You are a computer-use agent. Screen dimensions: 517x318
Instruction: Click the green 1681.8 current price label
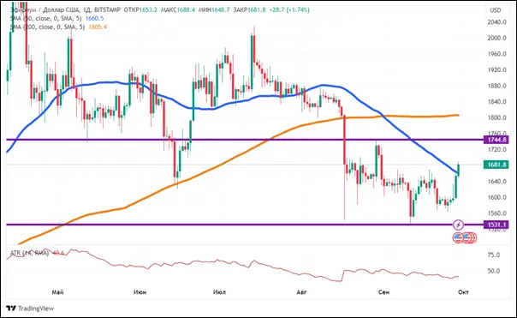pos(496,165)
